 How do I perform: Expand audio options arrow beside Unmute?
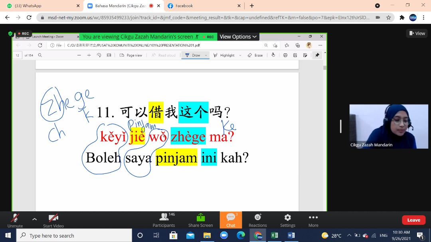pos(34,219)
